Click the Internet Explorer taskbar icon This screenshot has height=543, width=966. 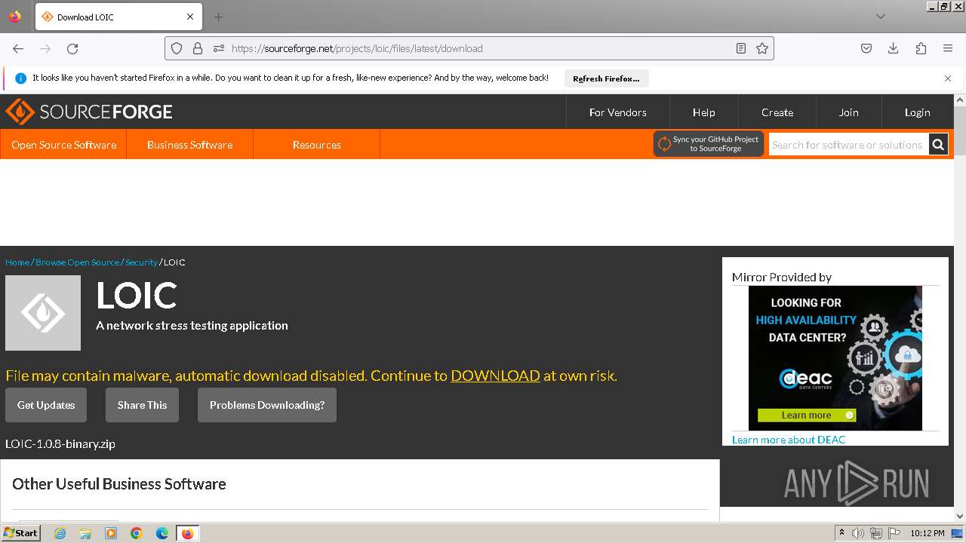[x=60, y=533]
